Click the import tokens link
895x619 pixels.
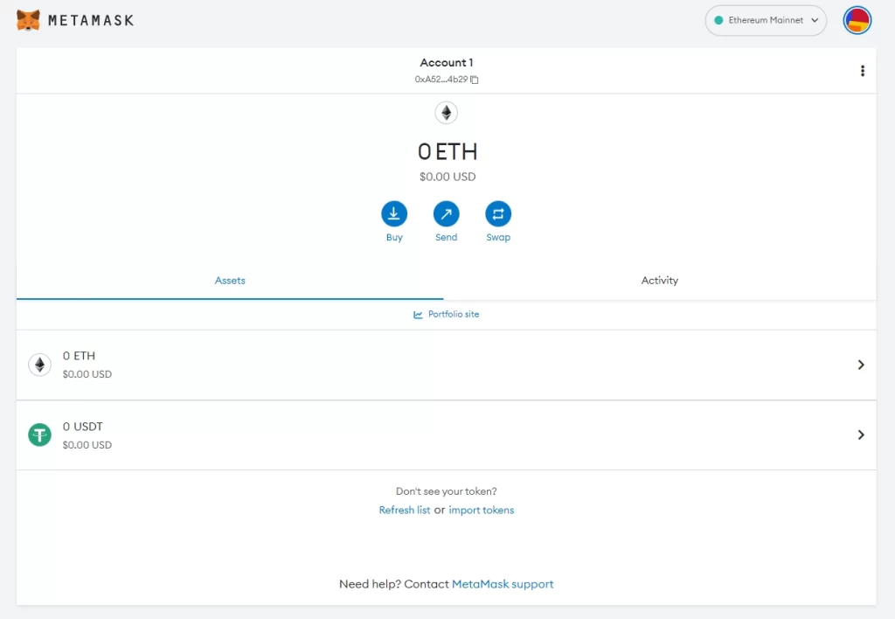pyautogui.click(x=482, y=510)
